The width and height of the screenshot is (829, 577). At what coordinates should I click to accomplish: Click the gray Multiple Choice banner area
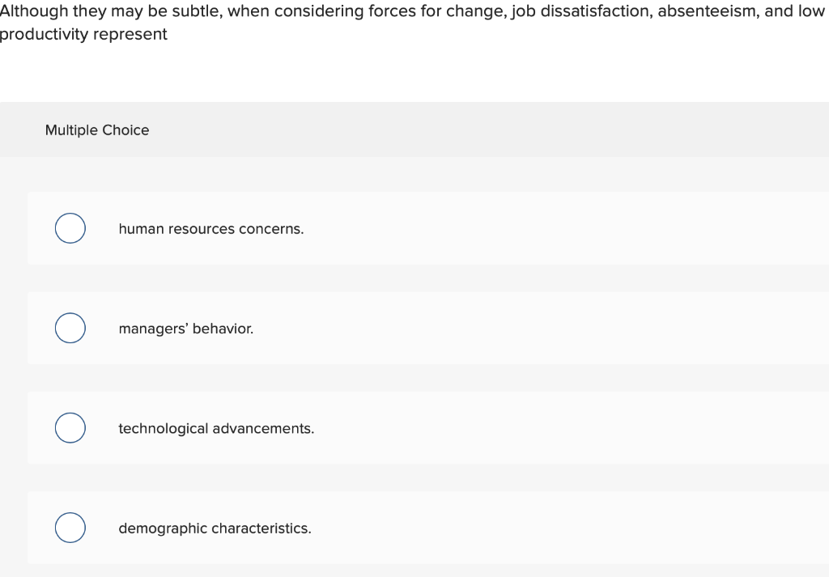[x=414, y=129]
